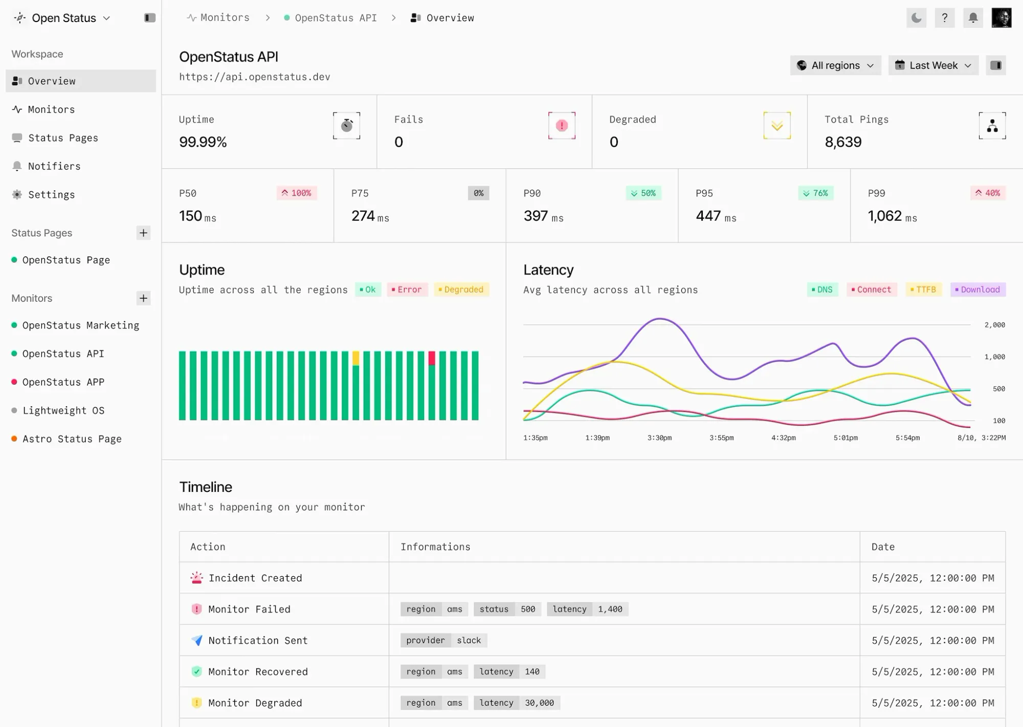
Task: Go to Notifiers in the sidebar
Action: [x=54, y=166]
